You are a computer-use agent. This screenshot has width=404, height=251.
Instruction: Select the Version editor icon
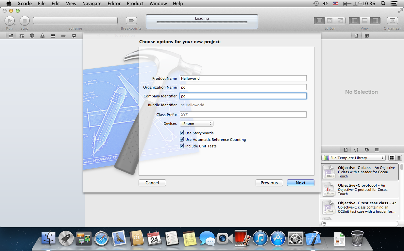(x=340, y=21)
